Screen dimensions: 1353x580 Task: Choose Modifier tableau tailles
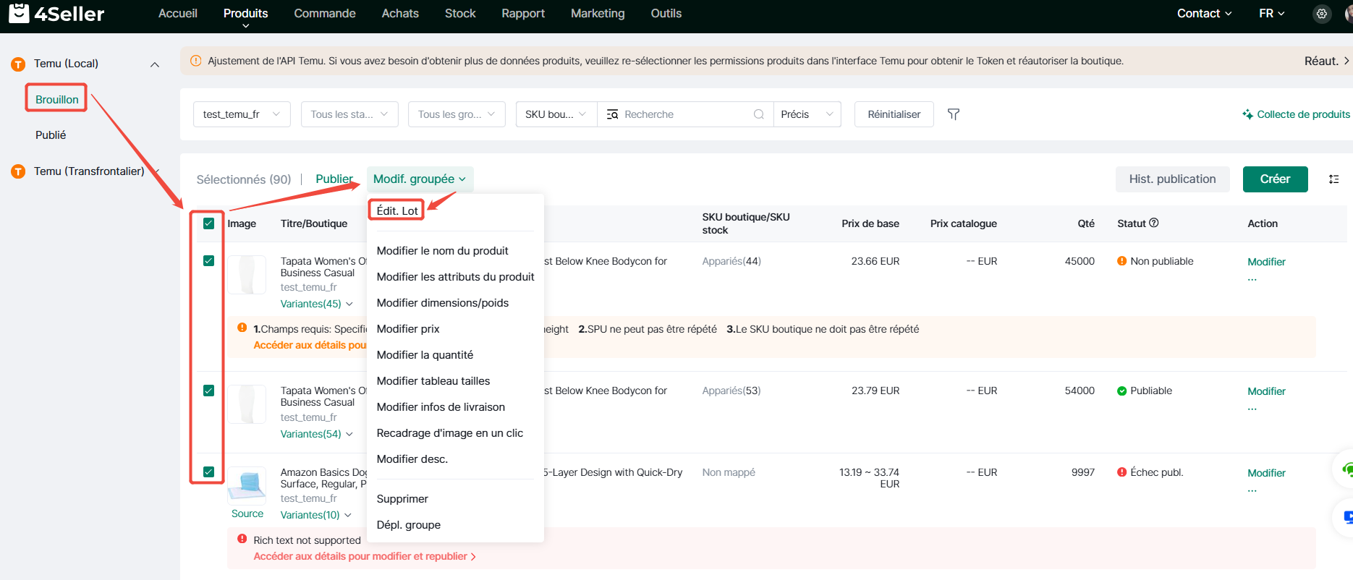pyautogui.click(x=433, y=381)
